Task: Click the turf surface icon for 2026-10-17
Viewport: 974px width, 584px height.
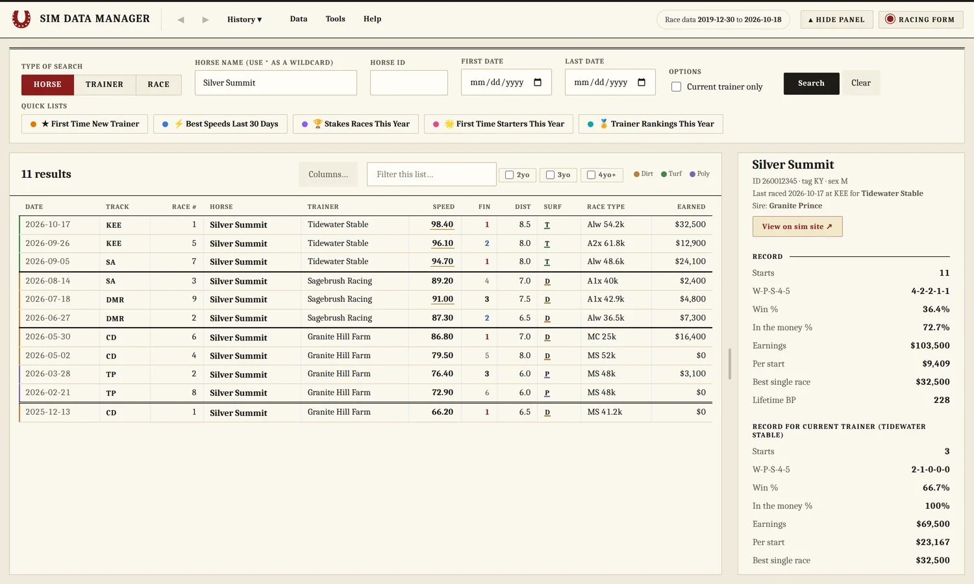Action: [547, 225]
